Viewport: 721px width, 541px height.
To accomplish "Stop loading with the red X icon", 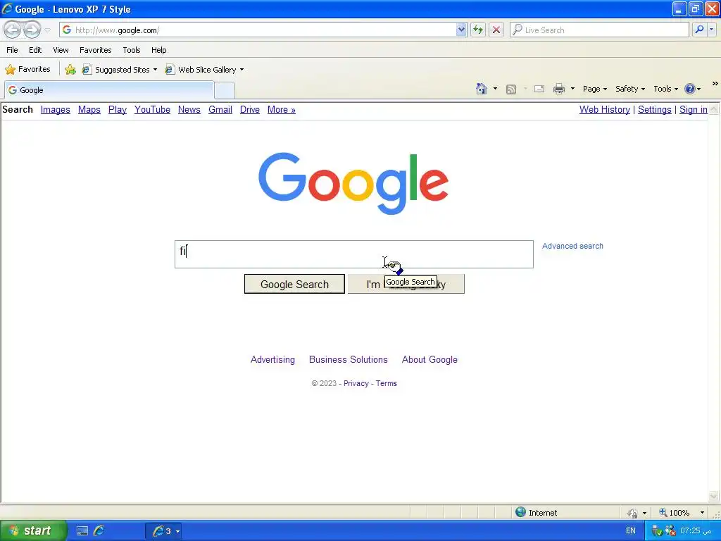I will [x=496, y=30].
